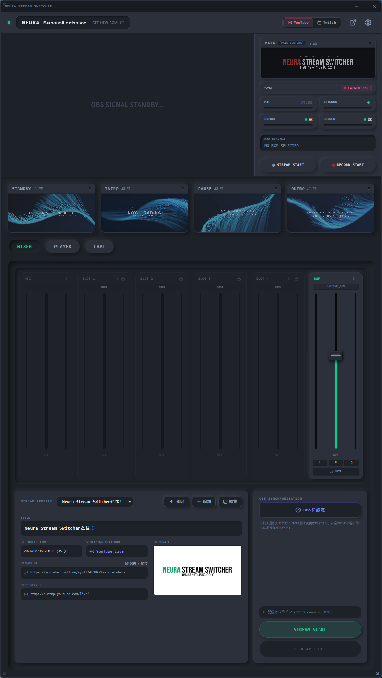
Task: Open the sliders icon on PAUSE scene
Action: pyautogui.click(x=222, y=189)
